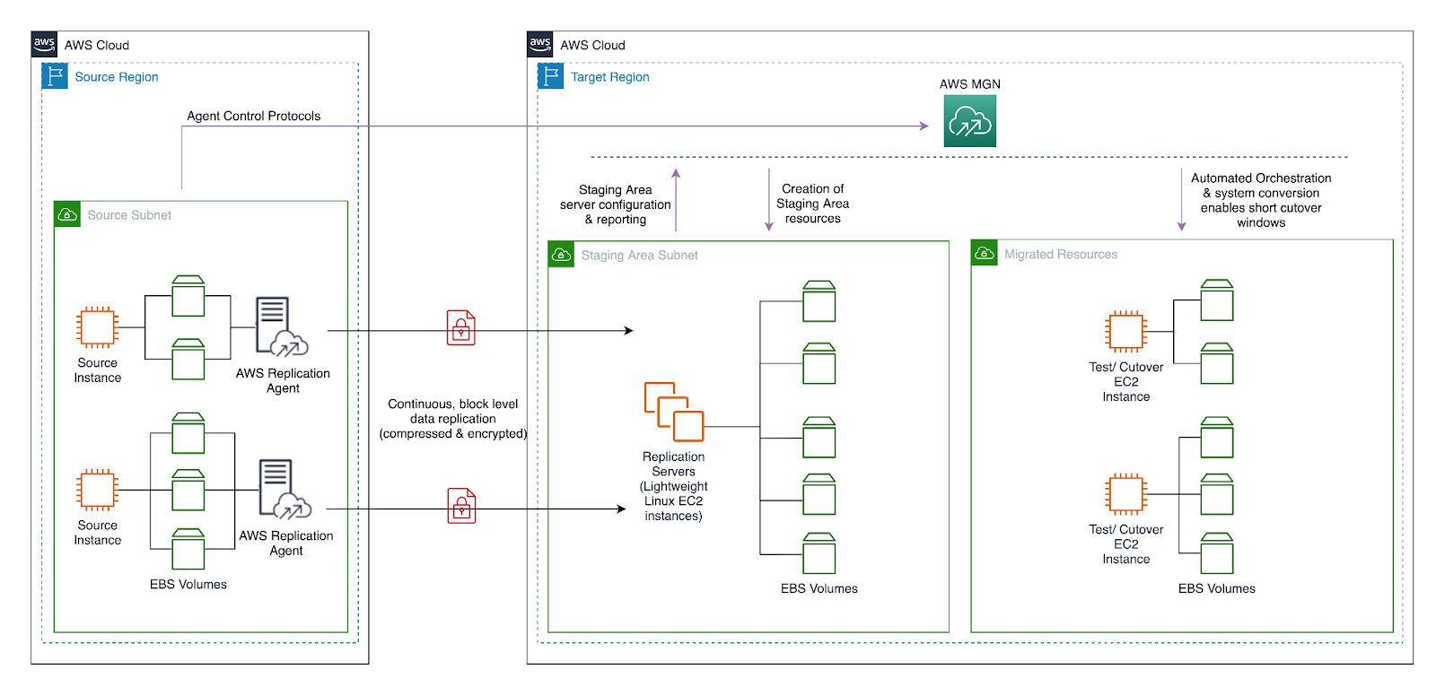Click the upper red encrypted-data lock icon
This screenshot has height=687, width=1436.
[461, 328]
